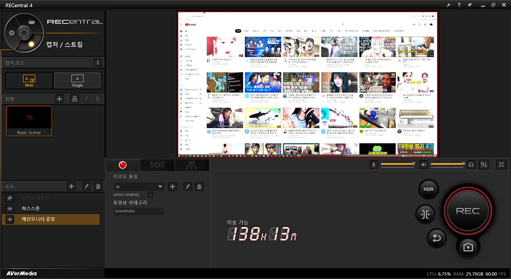
Task: Delete the selected source with trash icon
Action: click(x=98, y=186)
